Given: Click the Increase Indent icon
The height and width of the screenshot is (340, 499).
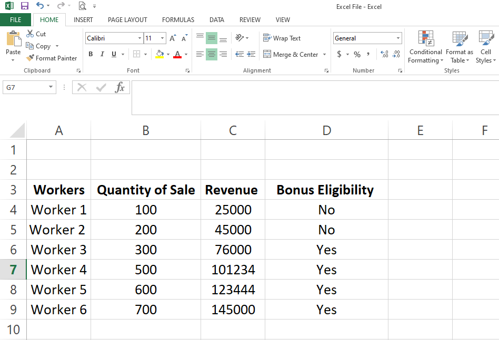Looking at the screenshot, I should coord(251,54).
